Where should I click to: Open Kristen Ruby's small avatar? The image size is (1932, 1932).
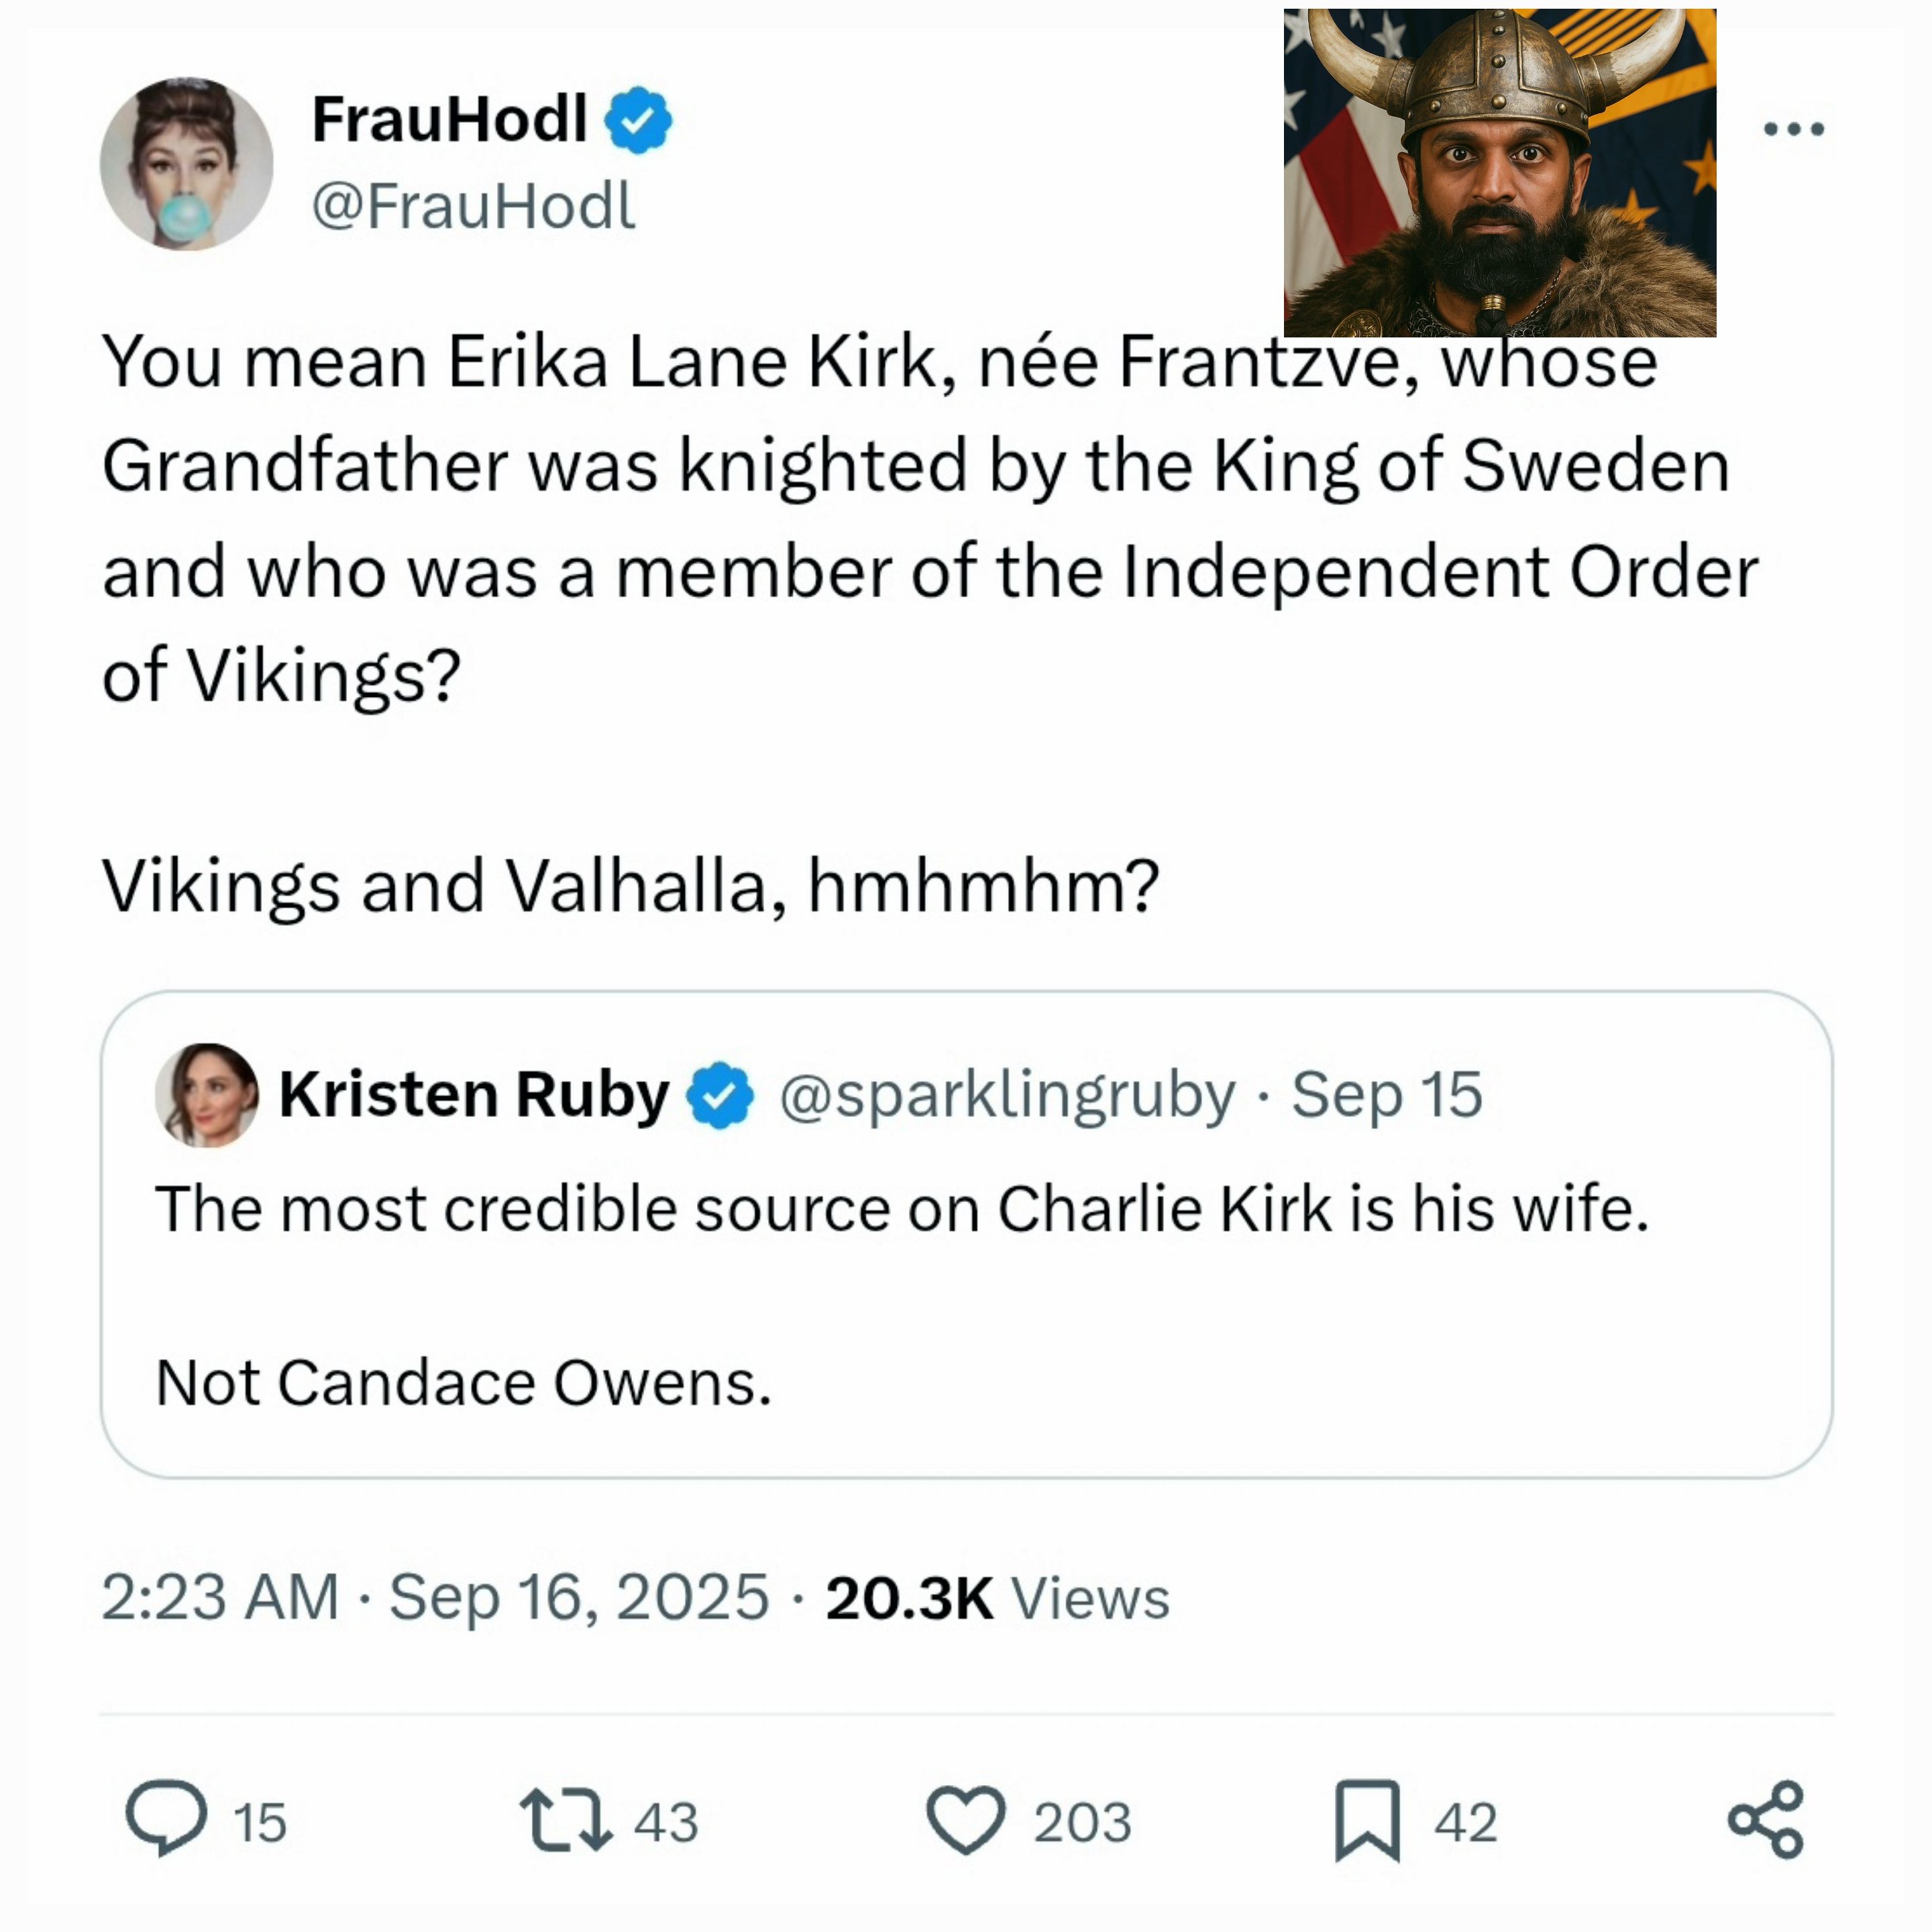[207, 1095]
